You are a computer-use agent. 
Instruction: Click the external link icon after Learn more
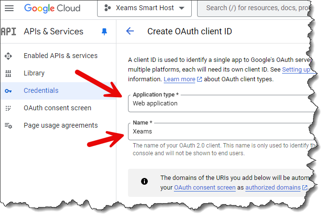coord(200,79)
